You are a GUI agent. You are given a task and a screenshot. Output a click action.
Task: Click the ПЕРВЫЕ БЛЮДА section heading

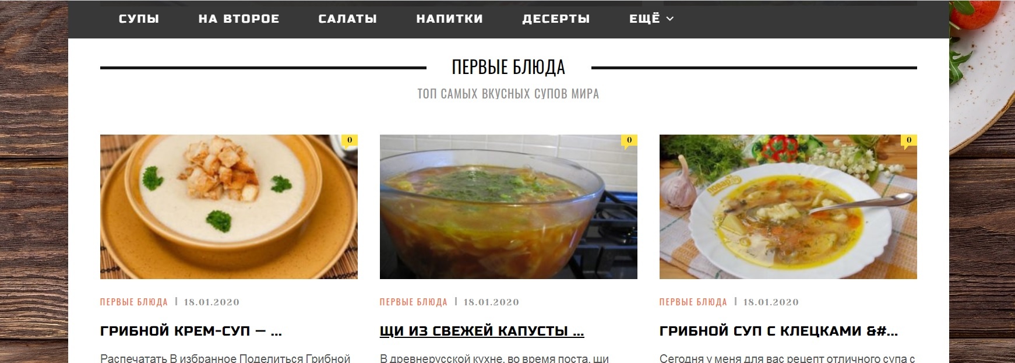click(509, 67)
